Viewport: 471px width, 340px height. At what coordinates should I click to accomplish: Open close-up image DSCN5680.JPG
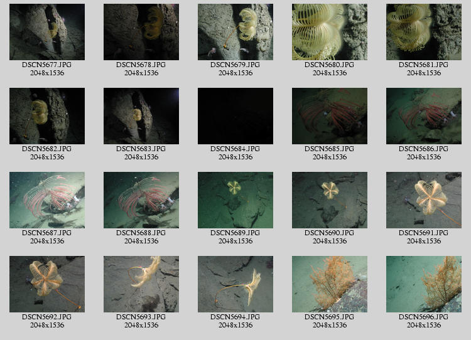[330, 32]
